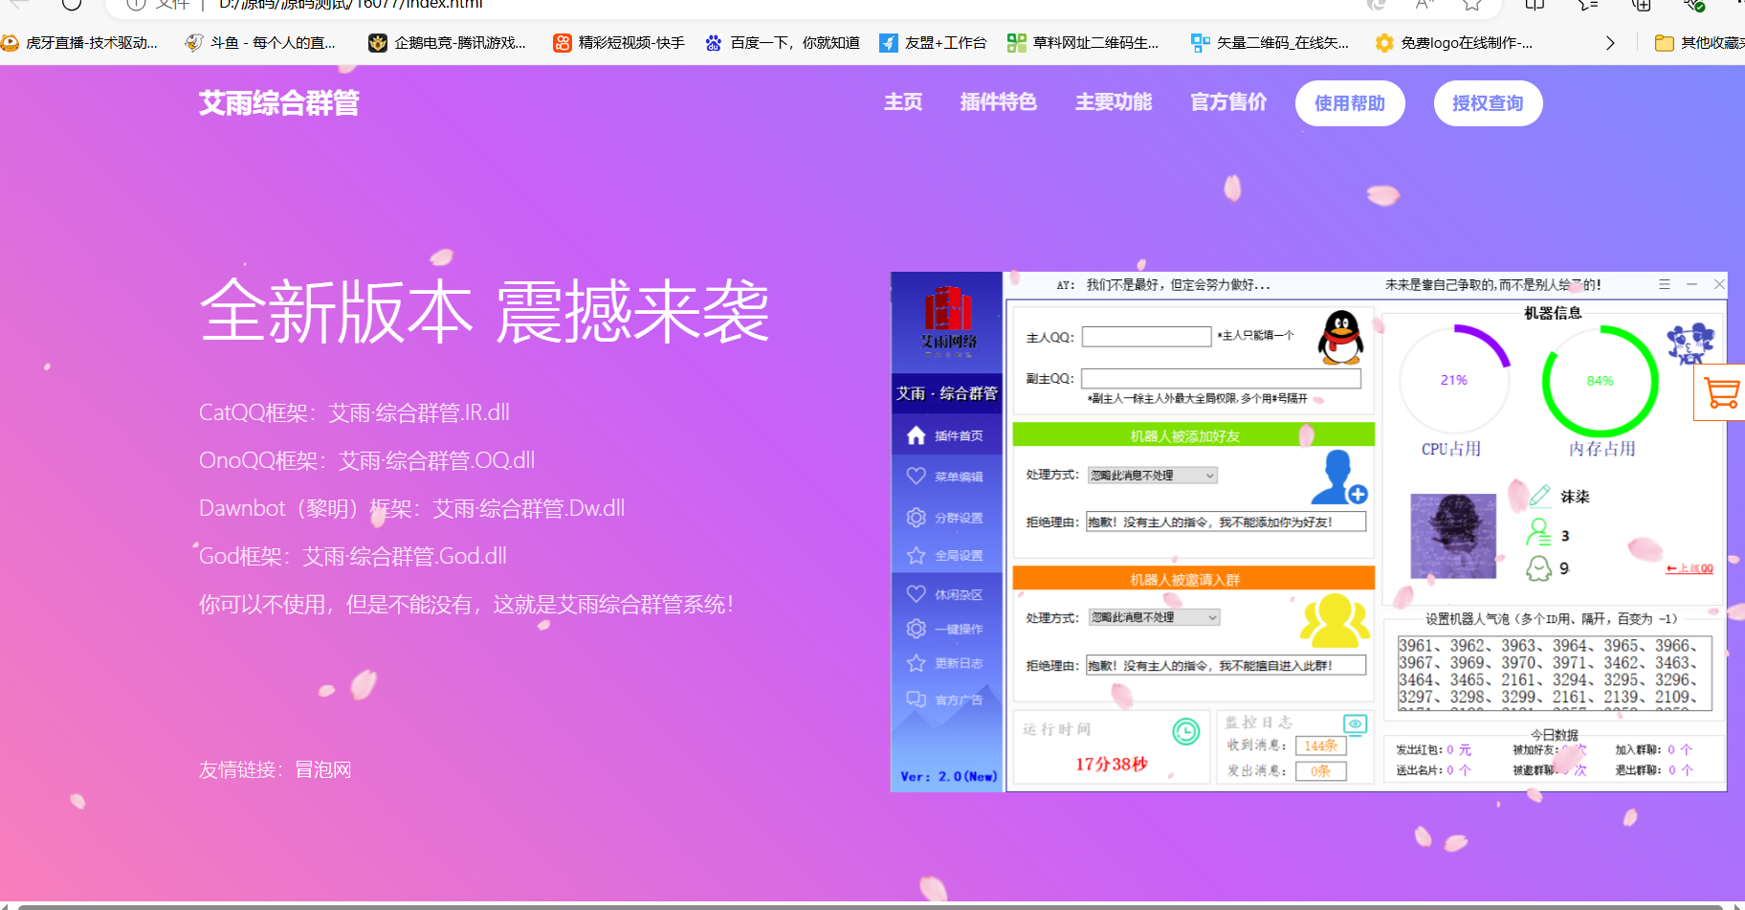The width and height of the screenshot is (1745, 910).
Task: Open the 虎牙直播 bookmark
Action: point(80,43)
